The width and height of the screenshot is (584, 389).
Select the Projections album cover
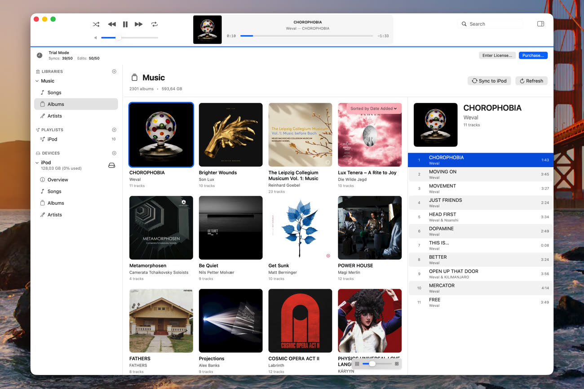(231, 321)
